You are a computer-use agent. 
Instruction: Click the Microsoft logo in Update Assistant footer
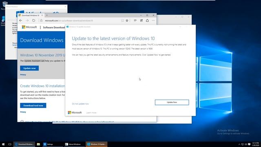[75, 113]
